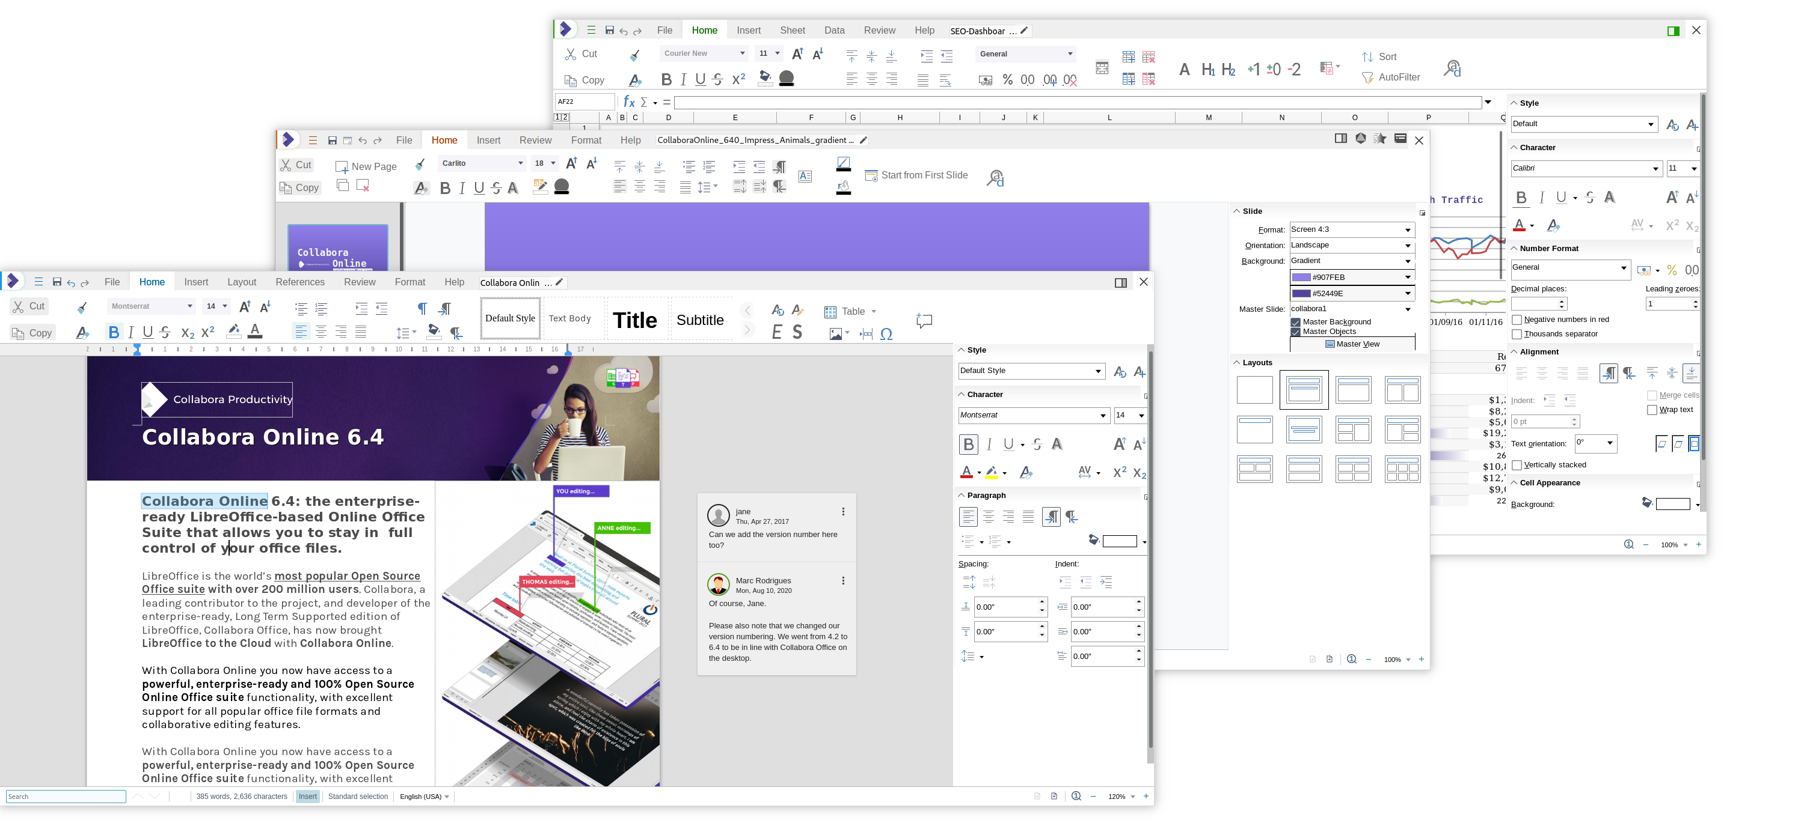The width and height of the screenshot is (1804, 838).
Task: Toggle formatting marks pilcrow in Writer
Action: [422, 309]
